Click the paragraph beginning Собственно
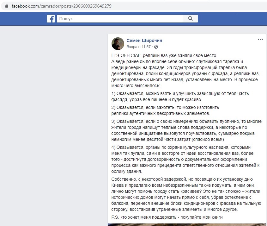The image size is (267, 226). [186, 194]
